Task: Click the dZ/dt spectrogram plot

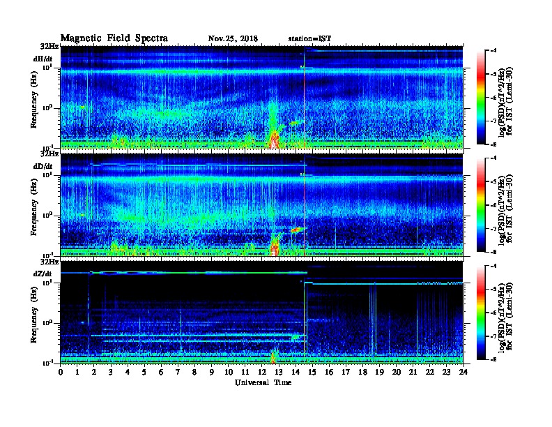Action: (262, 312)
